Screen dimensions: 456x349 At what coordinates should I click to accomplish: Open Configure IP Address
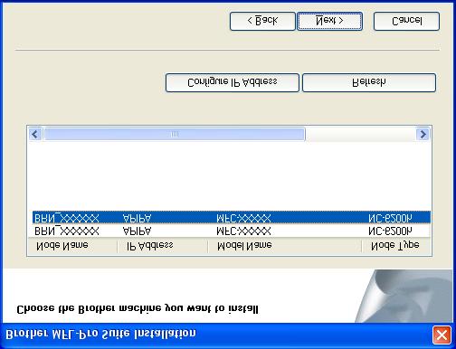[x=233, y=82]
